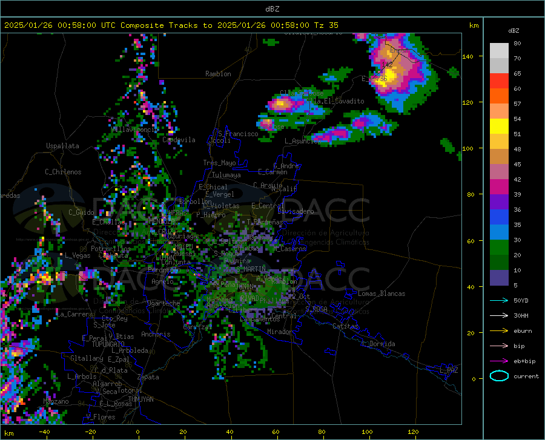The width and height of the screenshot is (545, 440).
Task: Click the 'Potrerillos' map label
Action: [x=111, y=249]
